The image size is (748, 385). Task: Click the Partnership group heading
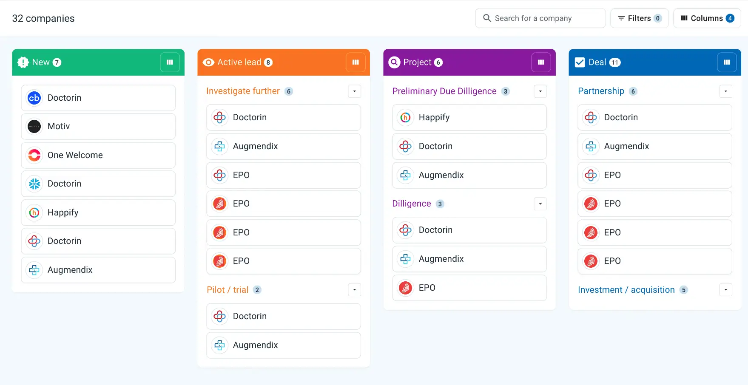pyautogui.click(x=601, y=91)
